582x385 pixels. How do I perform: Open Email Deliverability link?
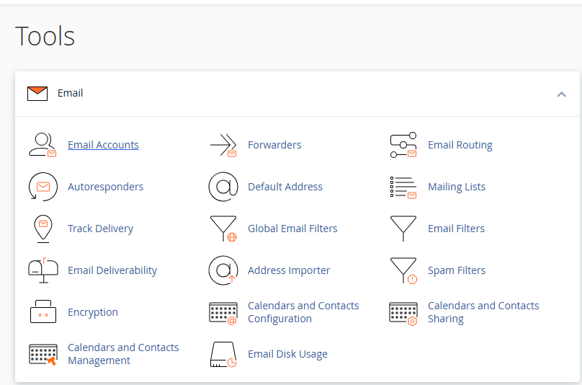point(112,270)
